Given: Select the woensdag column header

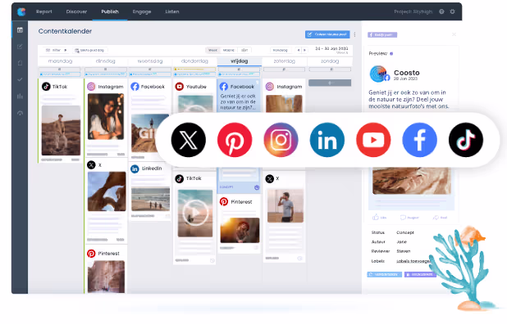Looking at the screenshot, I should (x=150, y=61).
